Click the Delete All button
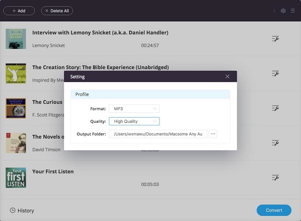The height and width of the screenshot is (221, 301). [x=57, y=11]
